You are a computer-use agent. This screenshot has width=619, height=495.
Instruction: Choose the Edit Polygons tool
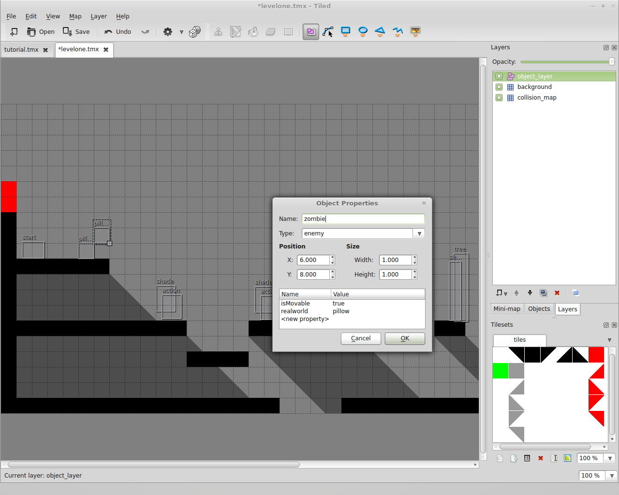328,32
